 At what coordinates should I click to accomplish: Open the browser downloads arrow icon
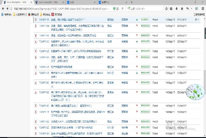(x=177, y=9)
